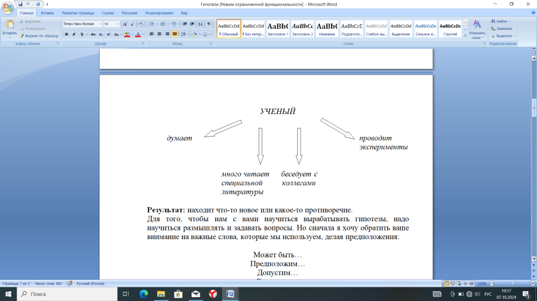This screenshot has width=537, height=301.
Task: Open Select (Выделить) dropdown
Action: (503, 36)
